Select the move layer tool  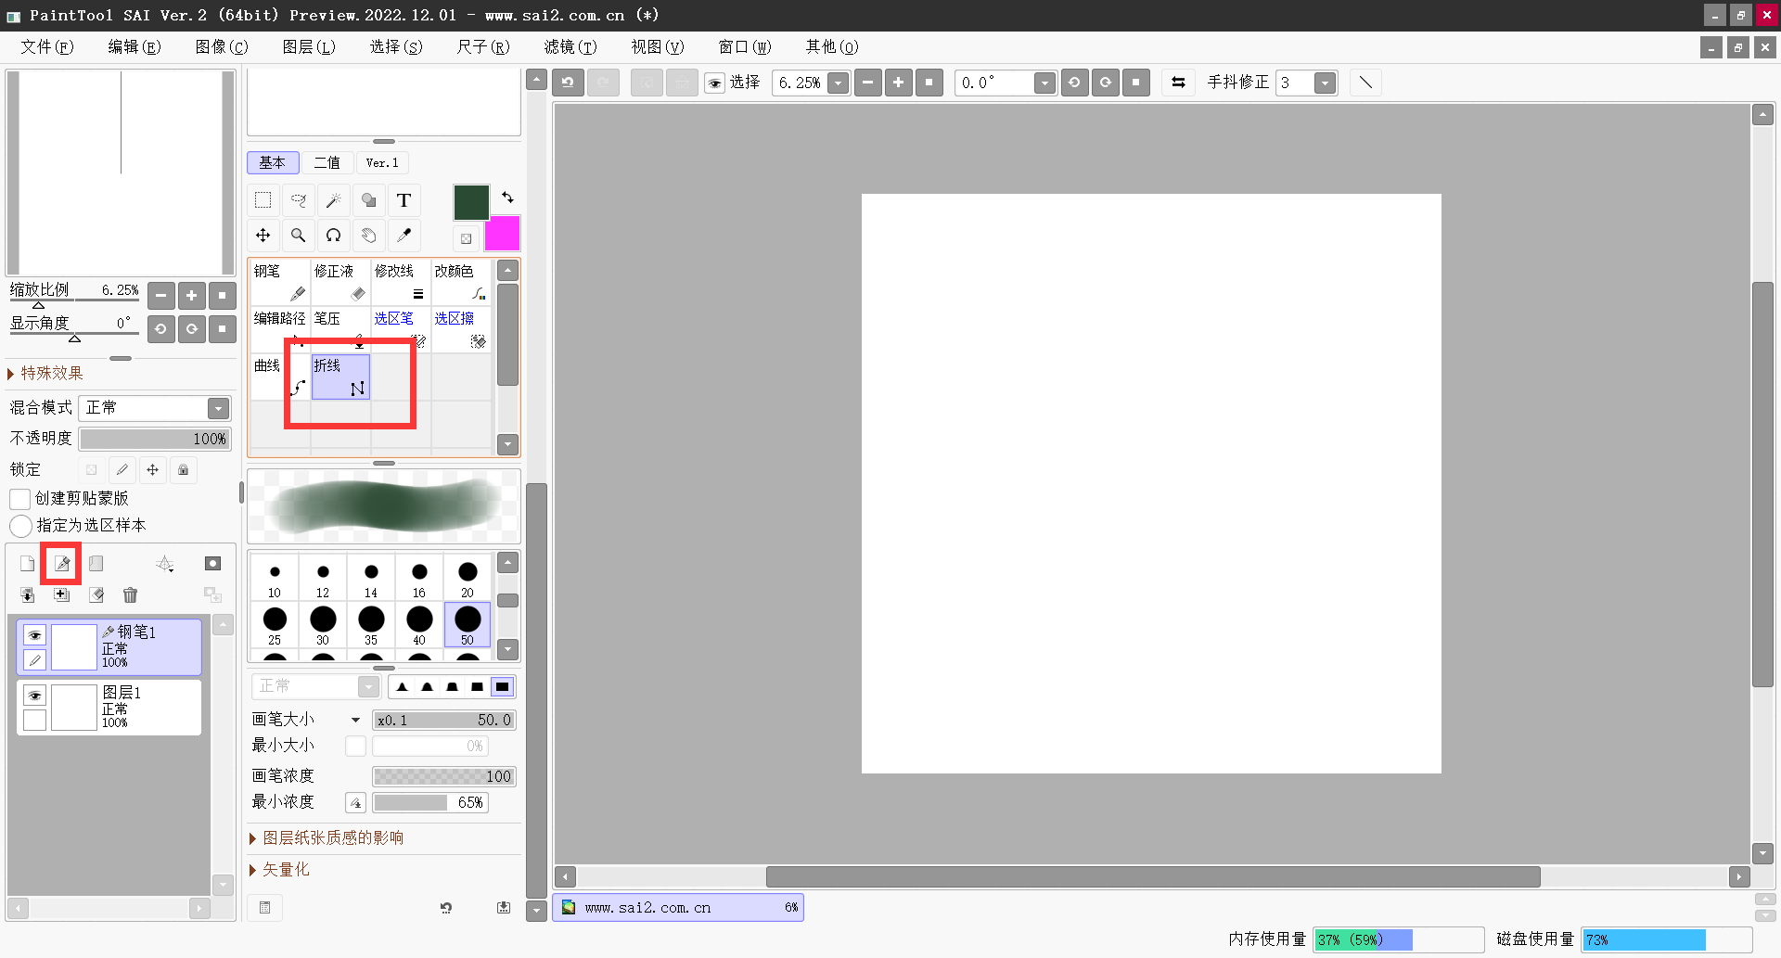263,236
